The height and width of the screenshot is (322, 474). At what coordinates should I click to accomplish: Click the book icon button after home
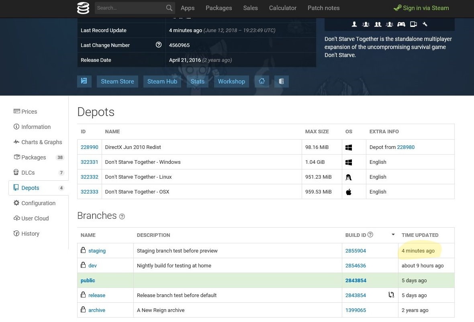coord(281,81)
